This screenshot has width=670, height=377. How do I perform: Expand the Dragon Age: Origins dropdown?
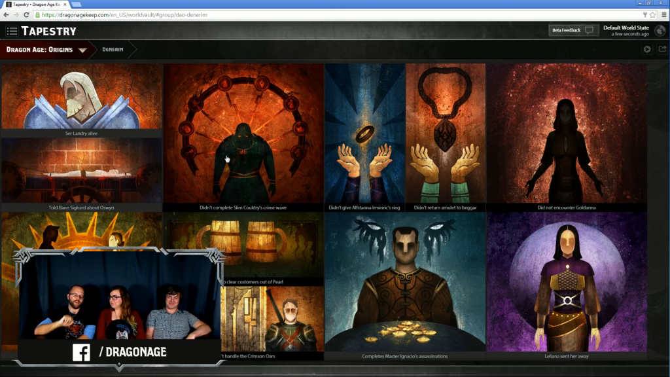pos(82,50)
